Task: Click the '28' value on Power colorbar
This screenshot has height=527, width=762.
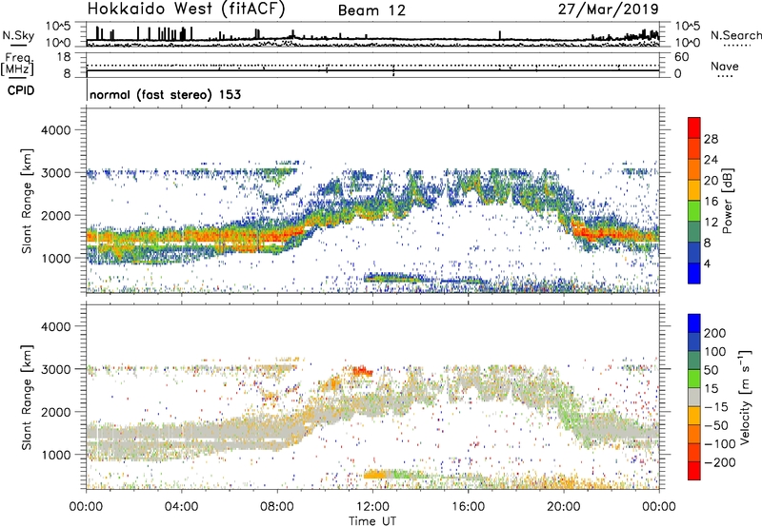Action: [x=711, y=139]
